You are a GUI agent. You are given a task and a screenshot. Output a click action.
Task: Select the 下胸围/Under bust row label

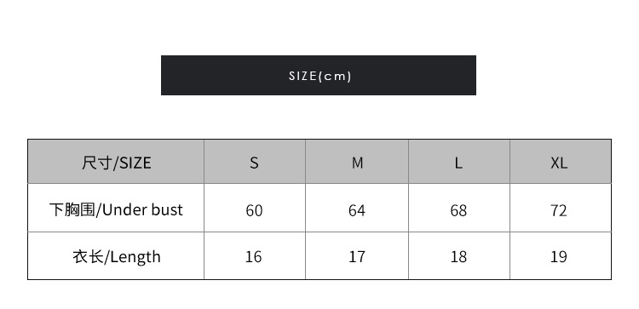[x=116, y=208]
